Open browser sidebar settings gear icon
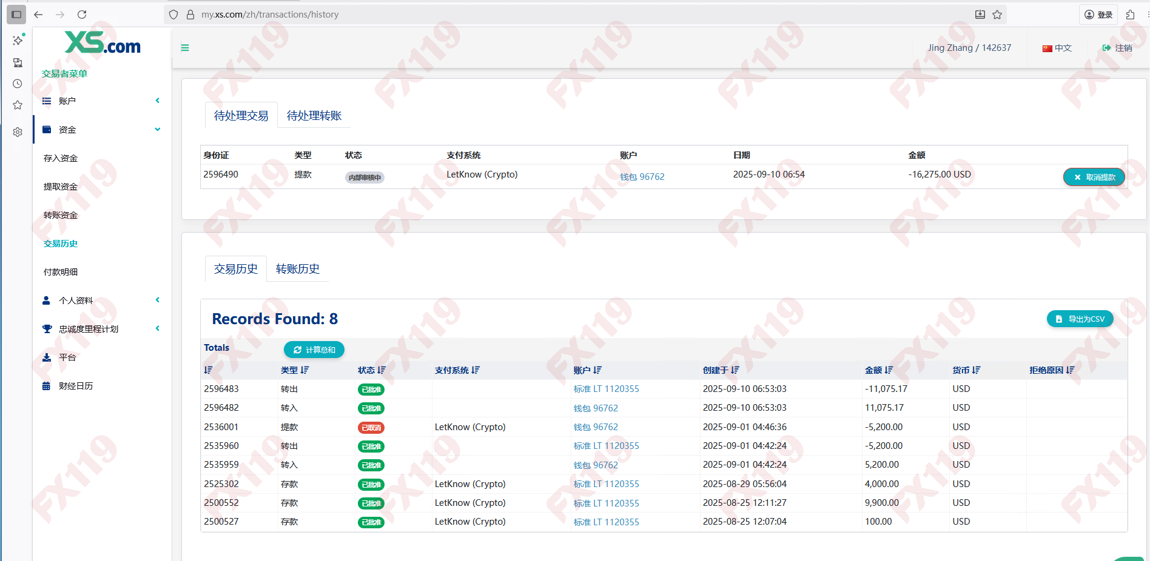The image size is (1150, 561). click(x=18, y=132)
